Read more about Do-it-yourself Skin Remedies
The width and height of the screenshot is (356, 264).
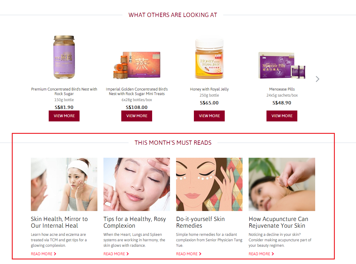pos(189,254)
